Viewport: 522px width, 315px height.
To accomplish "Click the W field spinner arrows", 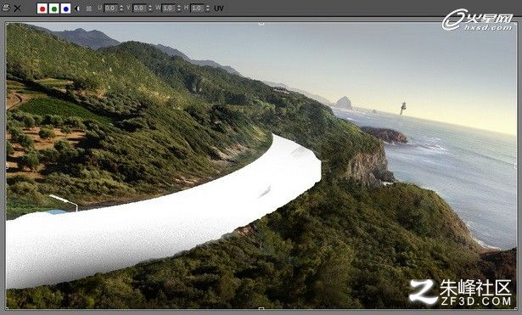I will pyautogui.click(x=179, y=8).
